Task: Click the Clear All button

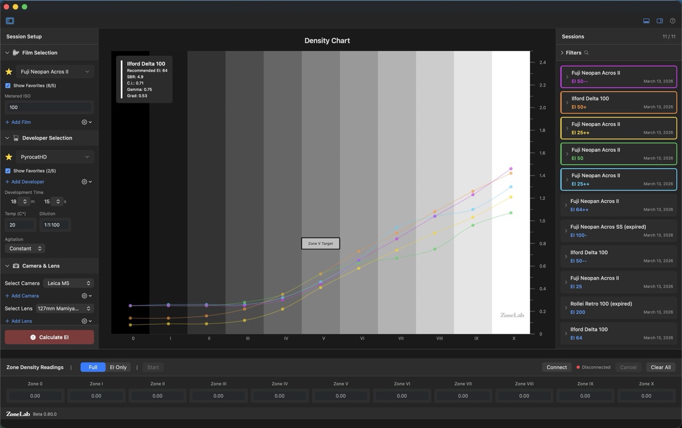Action: click(661, 367)
